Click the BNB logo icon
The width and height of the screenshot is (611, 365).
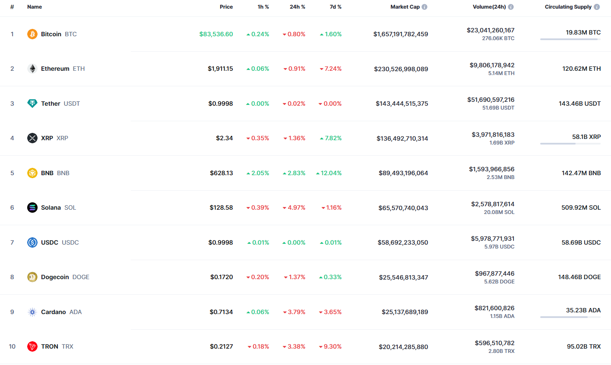32,173
